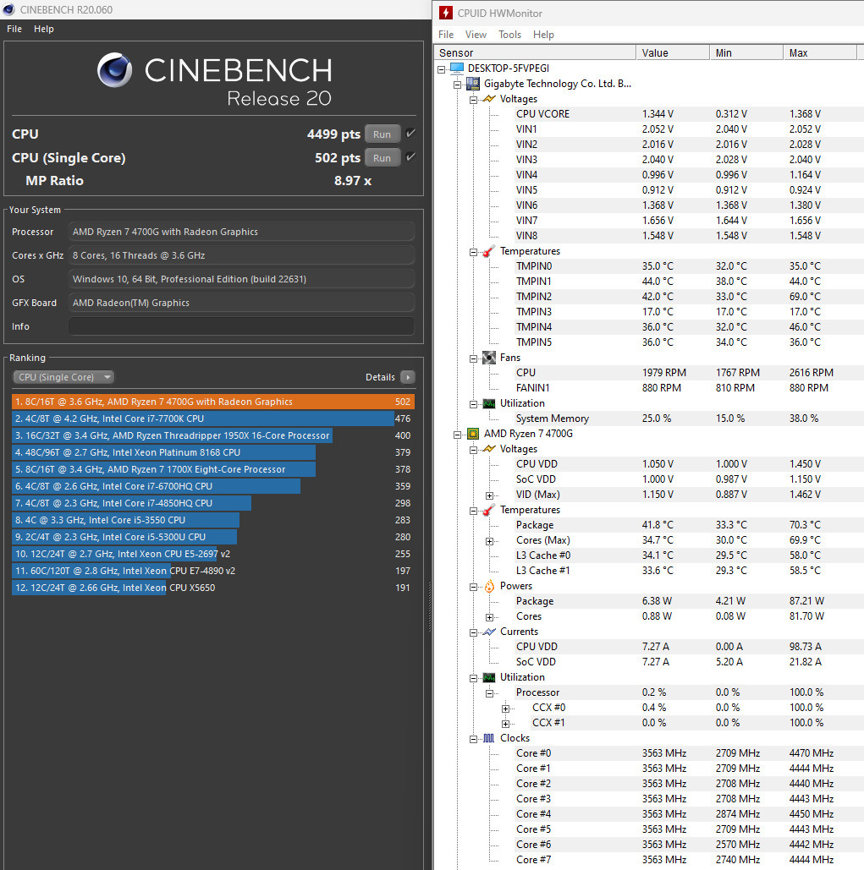864x870 pixels.
Task: Collapse the Clocks section
Action: point(474,739)
